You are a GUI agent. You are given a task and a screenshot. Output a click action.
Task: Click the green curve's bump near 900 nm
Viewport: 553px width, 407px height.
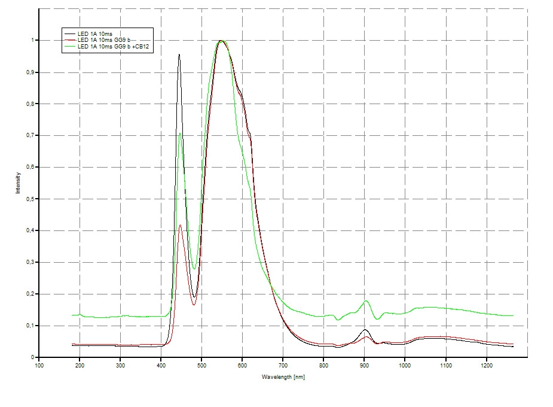pos(366,300)
